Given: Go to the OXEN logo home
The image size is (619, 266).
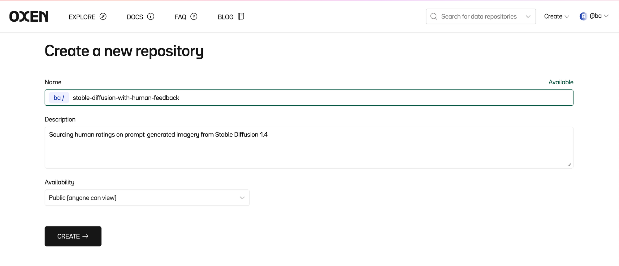Looking at the screenshot, I should tap(29, 16).
